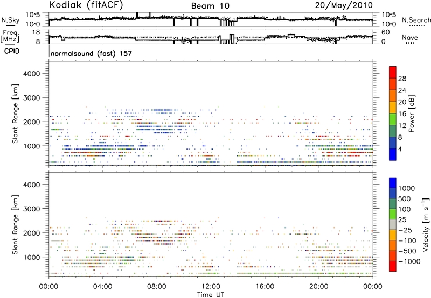Click "Slant Range [km]" label of power panel
Viewport: 431px width, 298px height.
15,113
